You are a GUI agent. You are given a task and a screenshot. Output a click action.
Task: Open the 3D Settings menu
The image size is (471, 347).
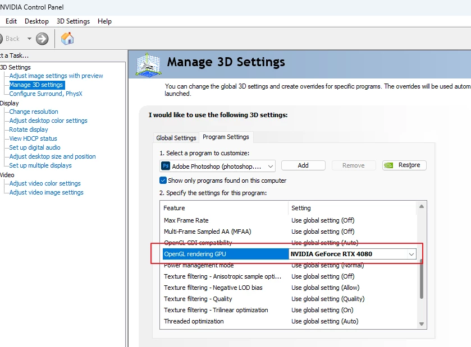click(x=74, y=21)
